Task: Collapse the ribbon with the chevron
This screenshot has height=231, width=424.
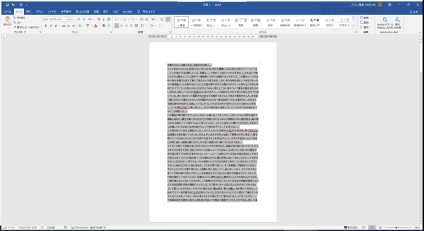Action: (420, 32)
